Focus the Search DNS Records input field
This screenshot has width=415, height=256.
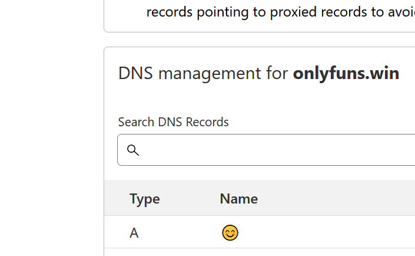277,150
